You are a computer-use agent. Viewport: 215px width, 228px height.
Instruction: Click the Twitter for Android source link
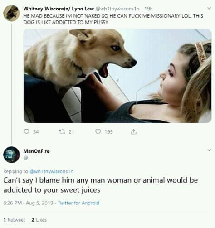78,203
